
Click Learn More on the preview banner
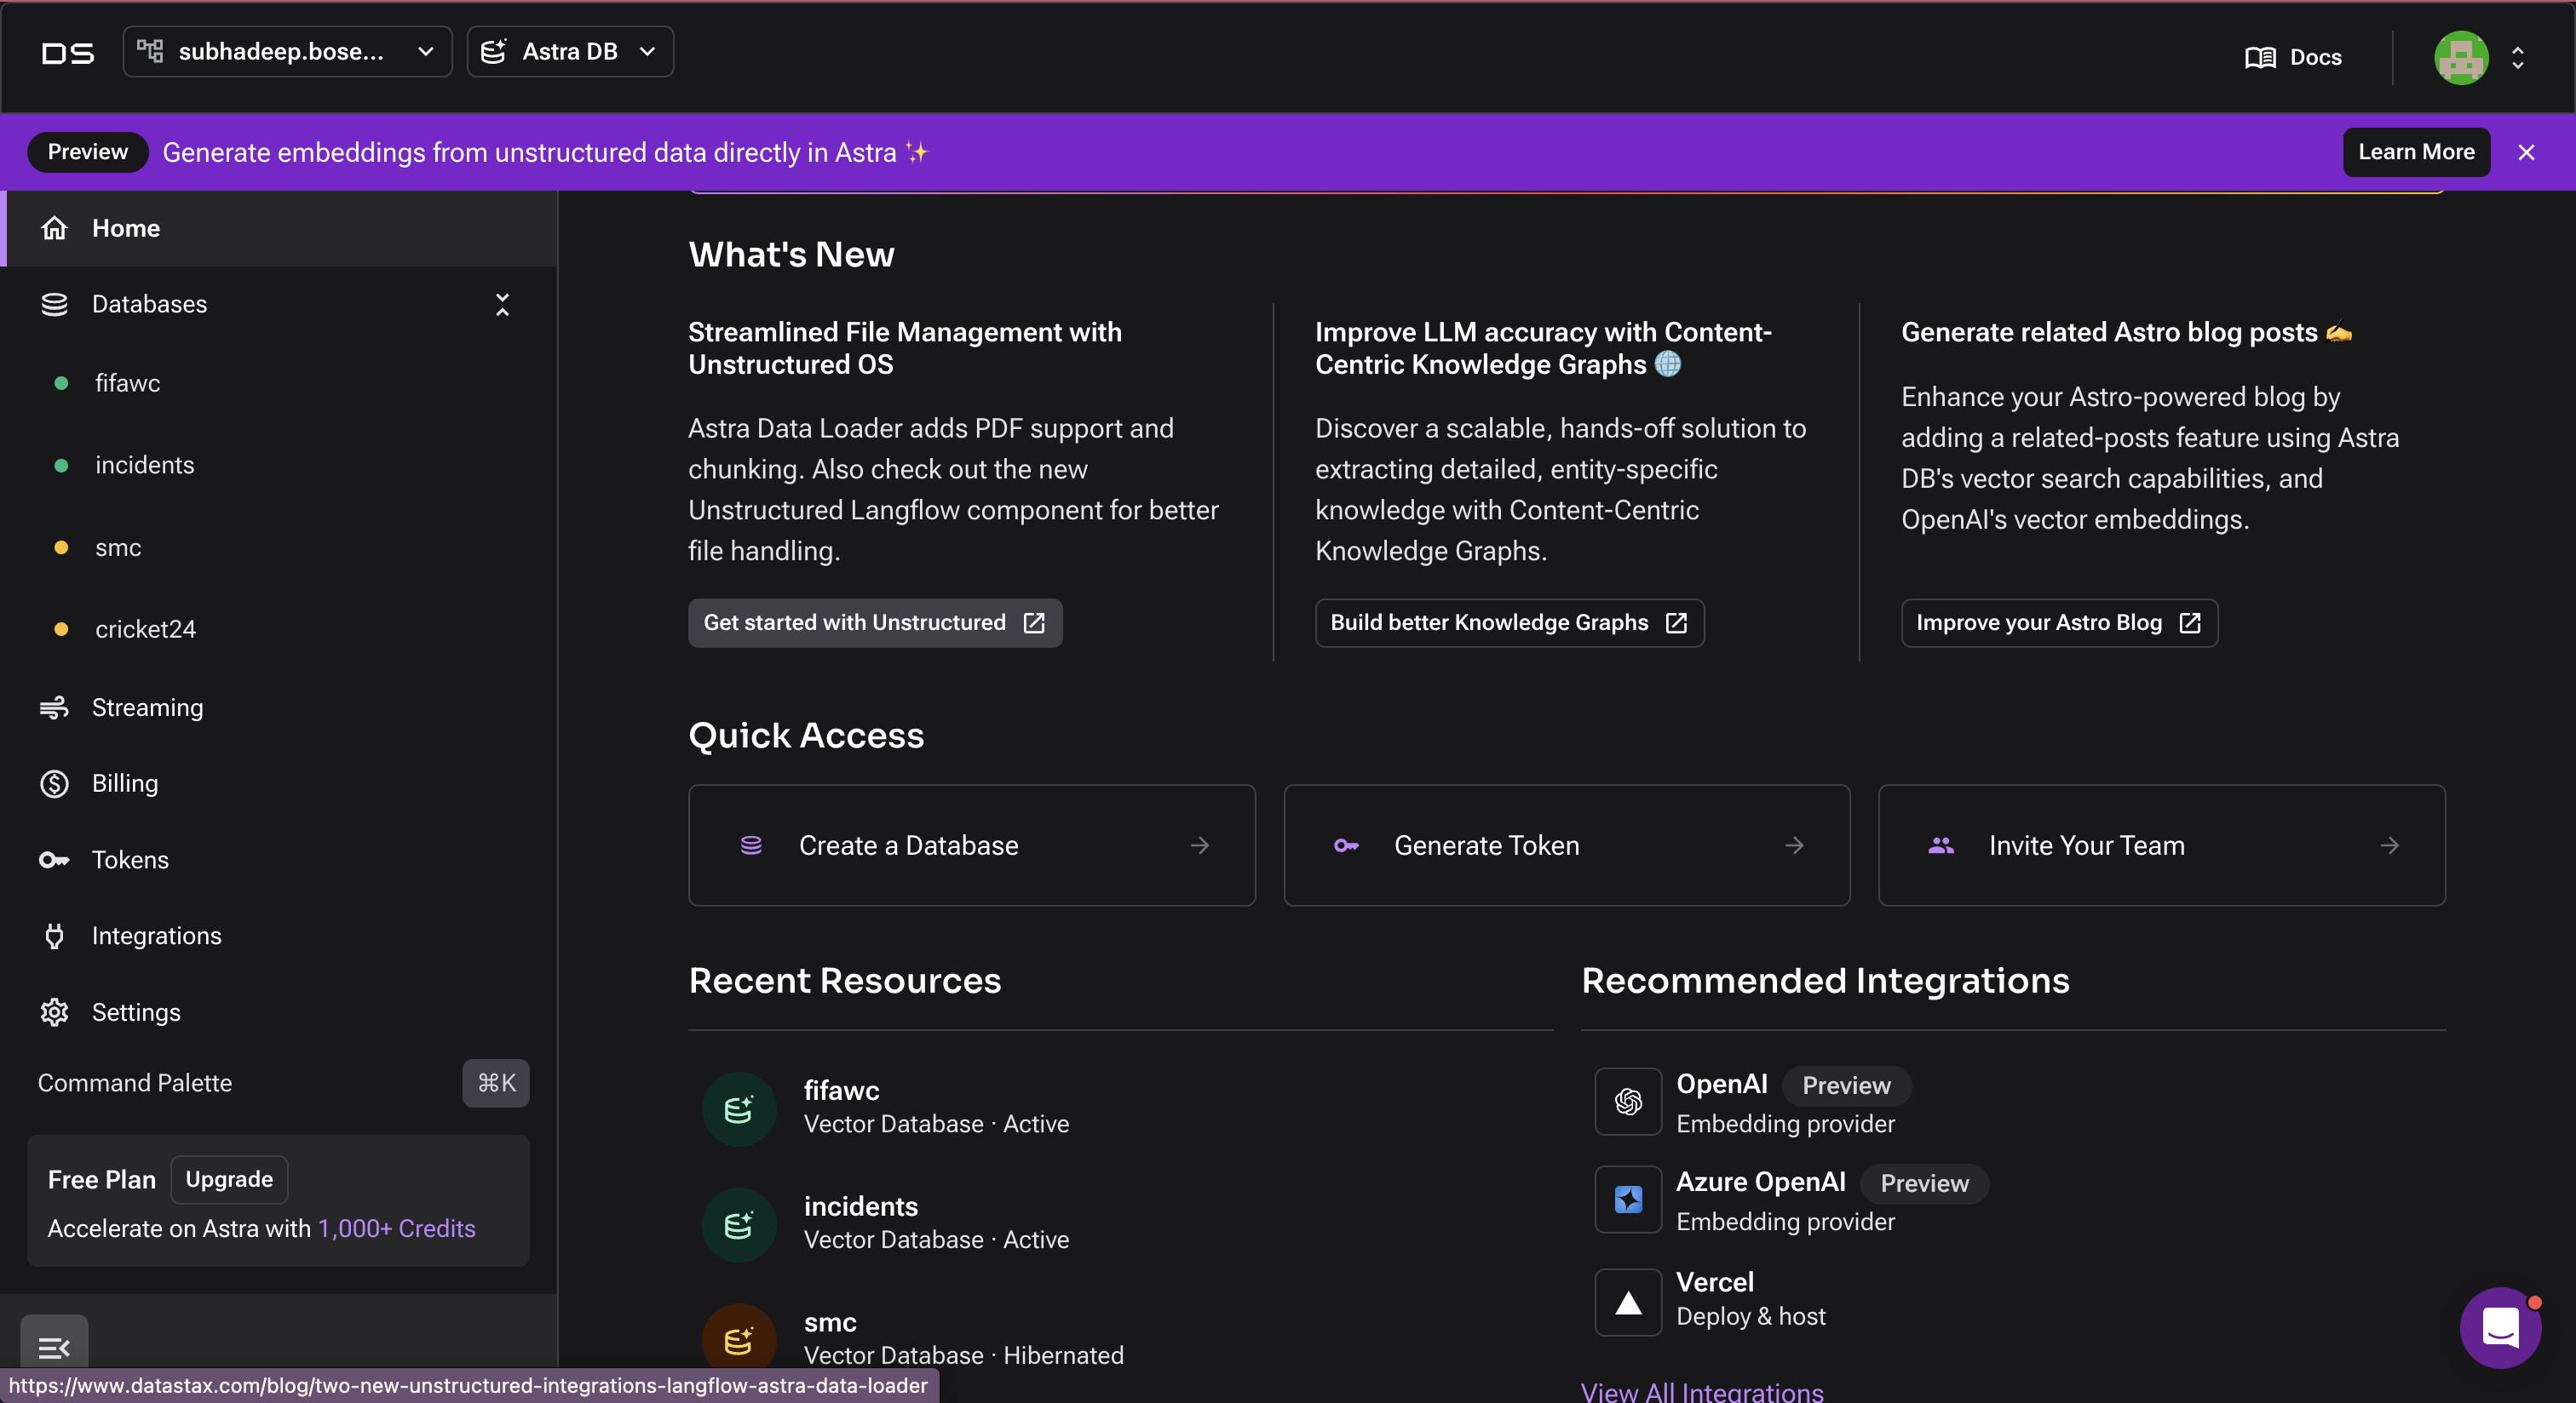coord(2416,152)
